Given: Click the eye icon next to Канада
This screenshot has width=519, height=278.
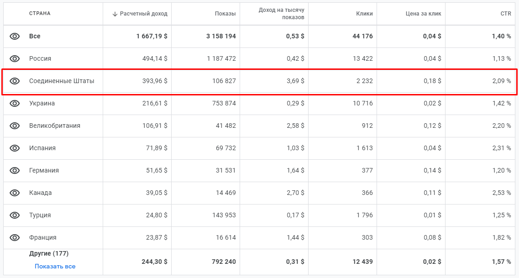Looking at the screenshot, I should coord(15,193).
